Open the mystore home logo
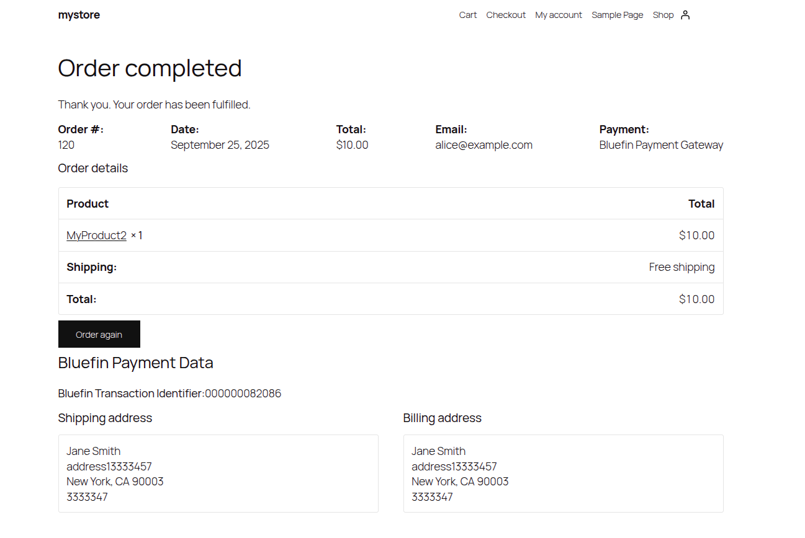 pos(79,14)
